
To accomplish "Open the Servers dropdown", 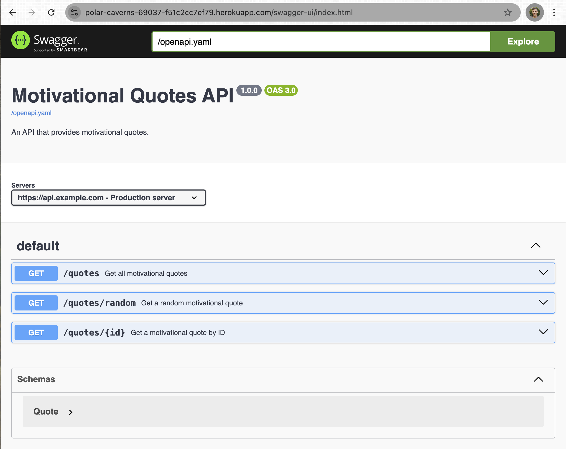I will pyautogui.click(x=108, y=198).
